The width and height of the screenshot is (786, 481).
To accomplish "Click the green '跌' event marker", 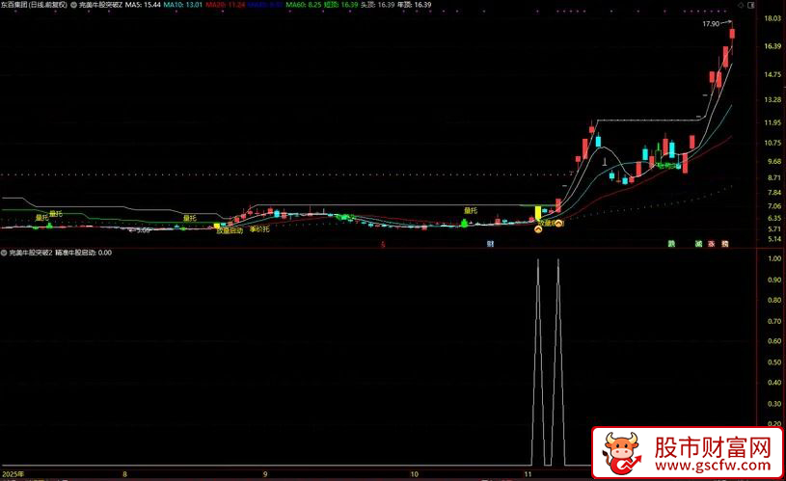I will click(671, 244).
